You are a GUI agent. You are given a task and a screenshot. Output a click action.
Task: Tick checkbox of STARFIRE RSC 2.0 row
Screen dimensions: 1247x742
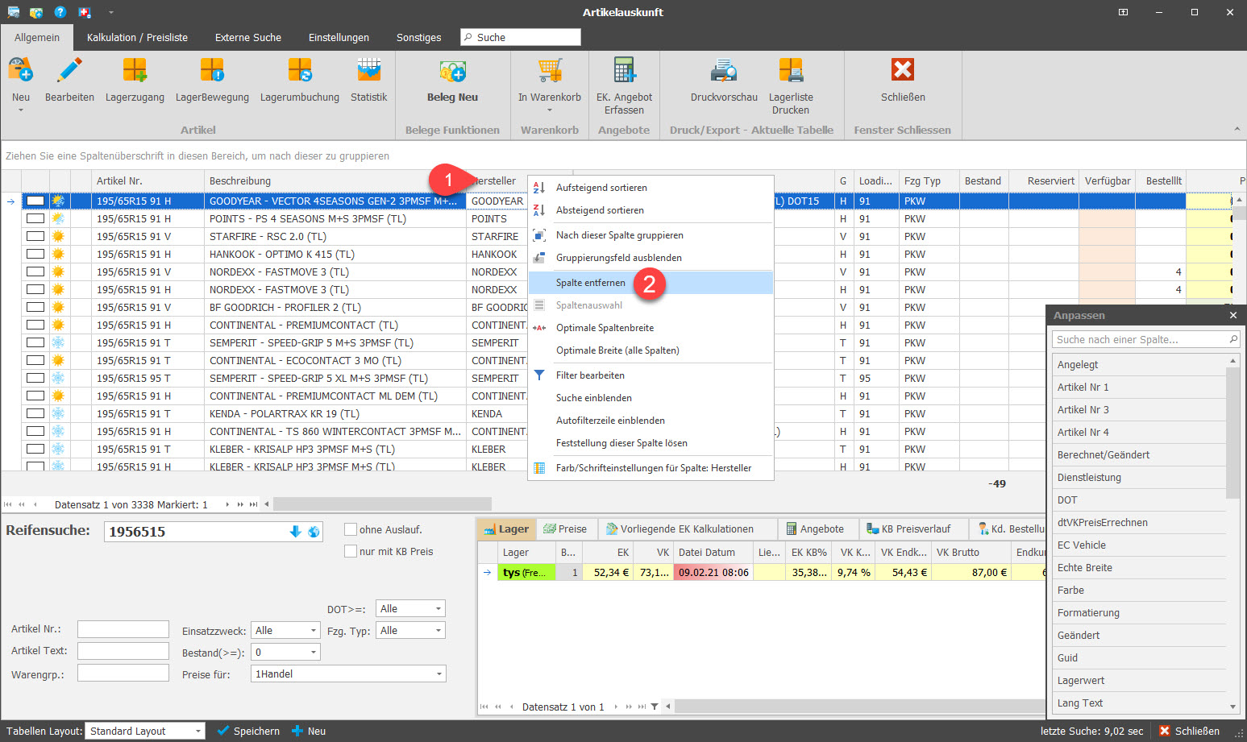coord(35,236)
